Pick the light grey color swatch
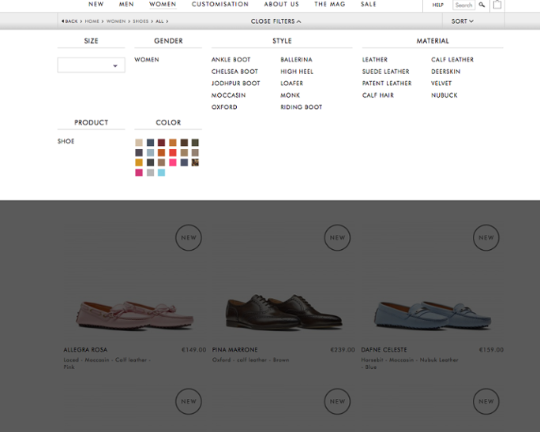Image resolution: width=540 pixels, height=432 pixels. pyautogui.click(x=150, y=173)
